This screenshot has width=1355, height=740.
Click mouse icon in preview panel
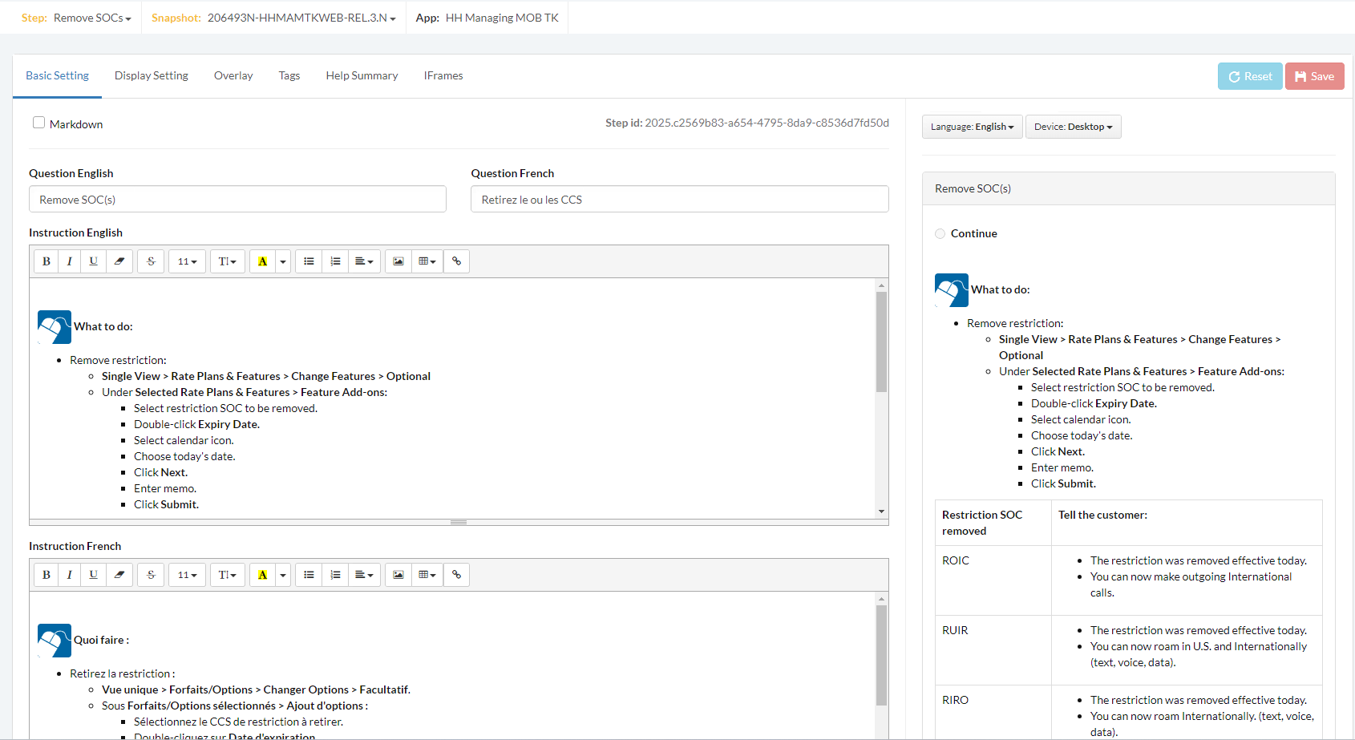[x=952, y=290]
